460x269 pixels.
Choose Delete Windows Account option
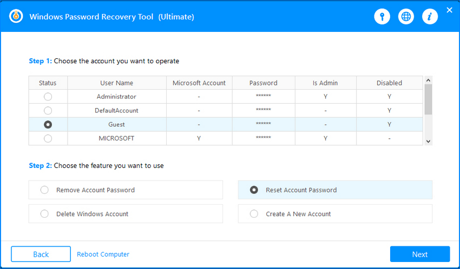[x=126, y=214]
